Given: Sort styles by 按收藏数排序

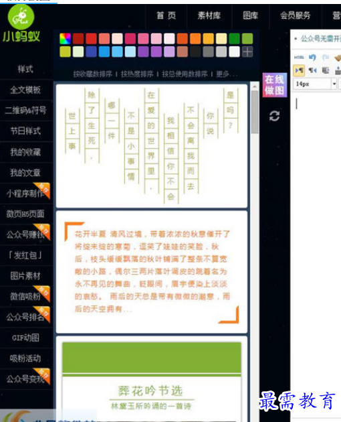Looking at the screenshot, I should 92,74.
